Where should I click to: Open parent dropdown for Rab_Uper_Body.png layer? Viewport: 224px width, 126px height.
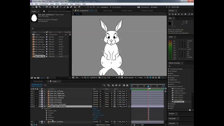click(x=122, y=106)
